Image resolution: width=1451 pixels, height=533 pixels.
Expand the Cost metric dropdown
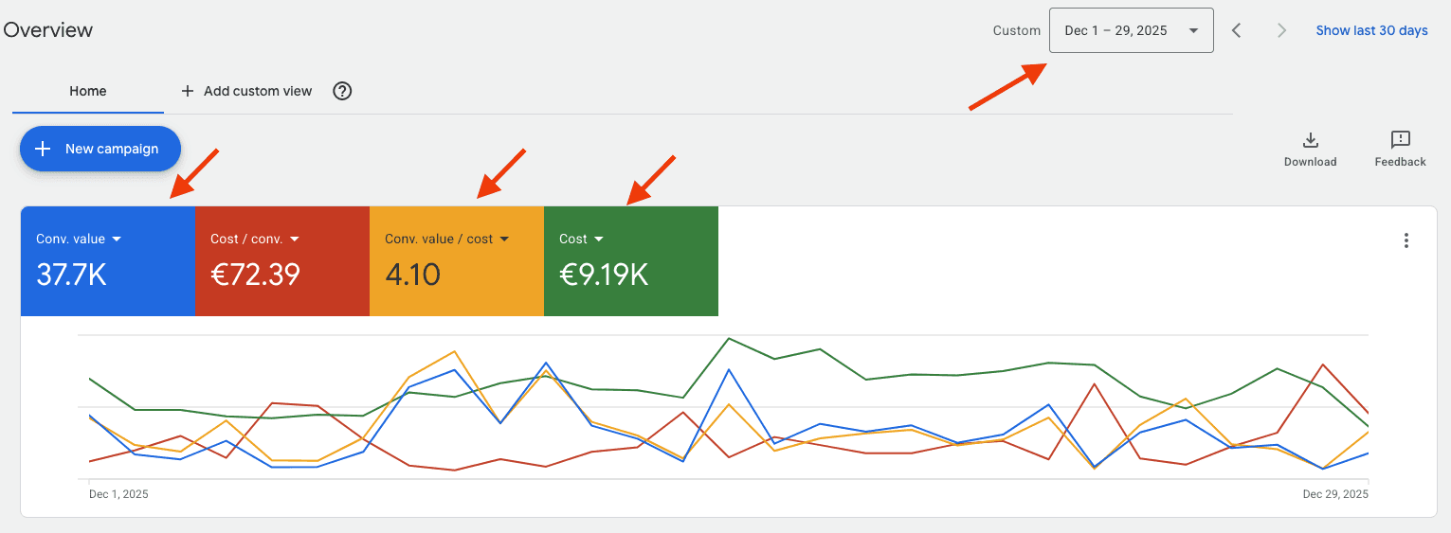pos(581,239)
